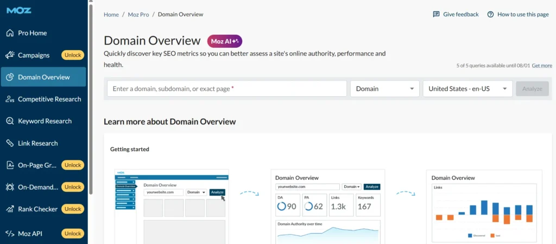Click the Domain Overview breadcrumb text
Image resolution: width=556 pixels, height=244 pixels.
click(180, 15)
